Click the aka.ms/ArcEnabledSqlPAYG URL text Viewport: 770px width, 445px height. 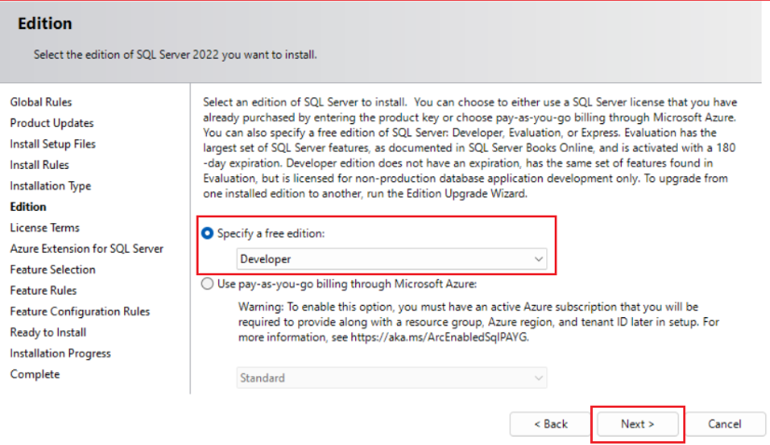[439, 338]
